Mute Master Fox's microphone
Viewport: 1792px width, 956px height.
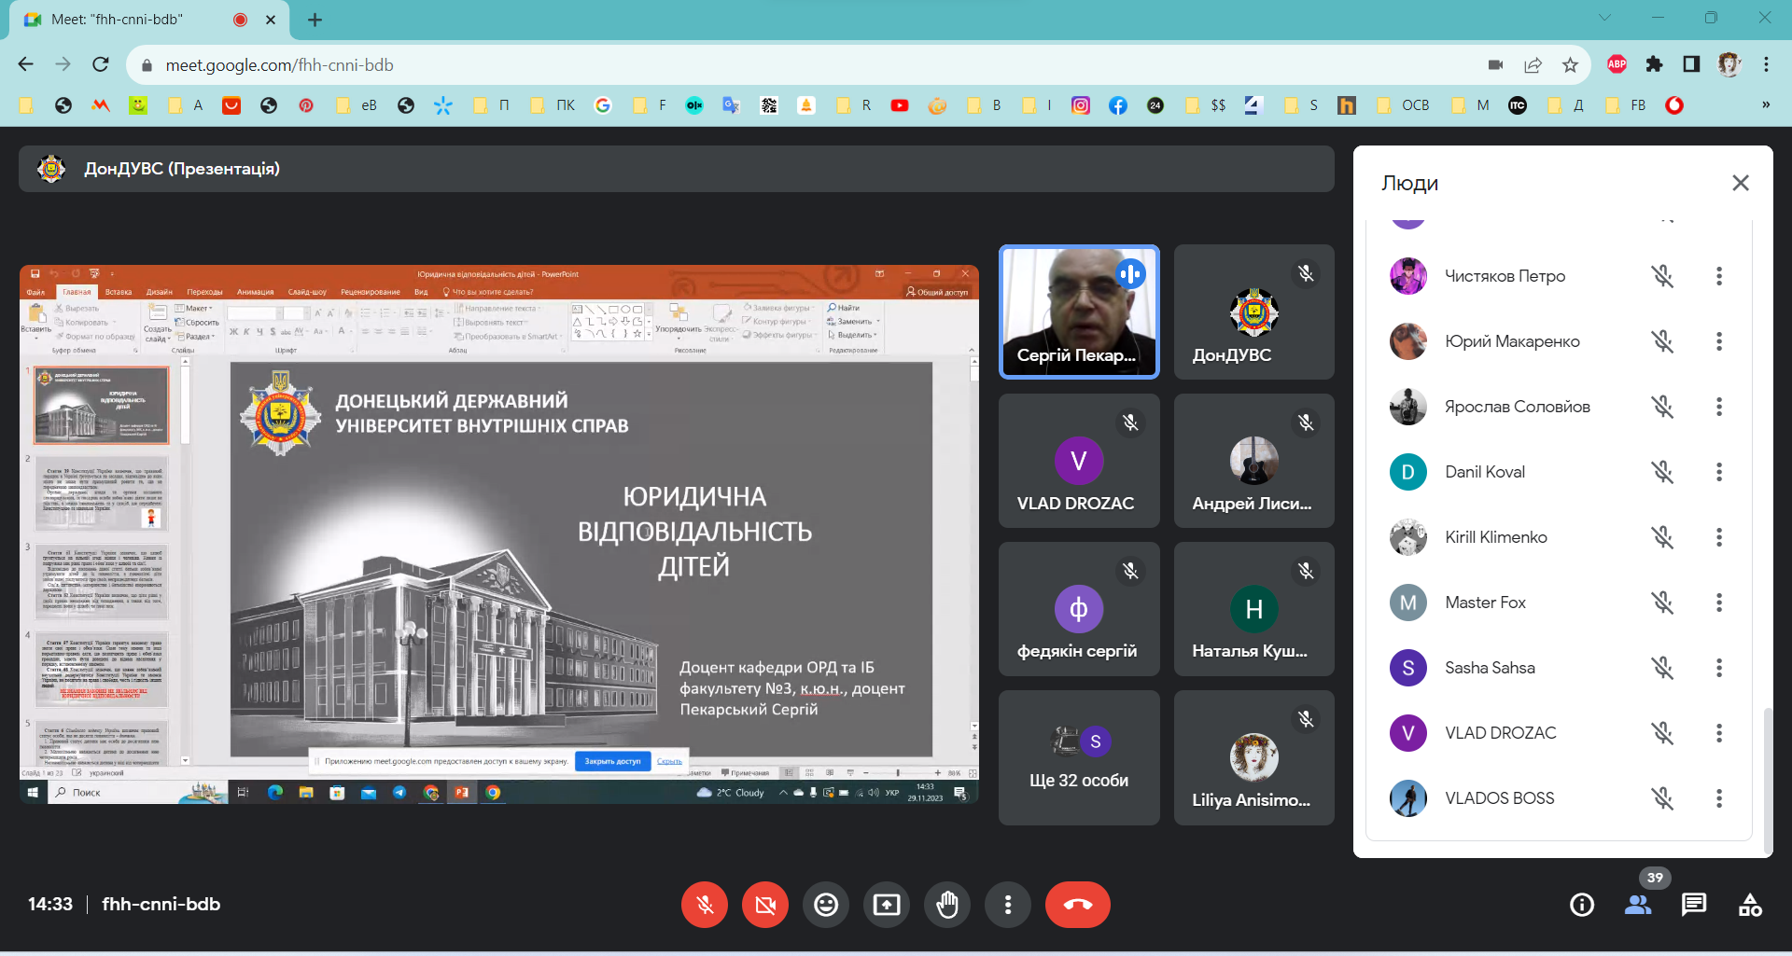(1662, 603)
